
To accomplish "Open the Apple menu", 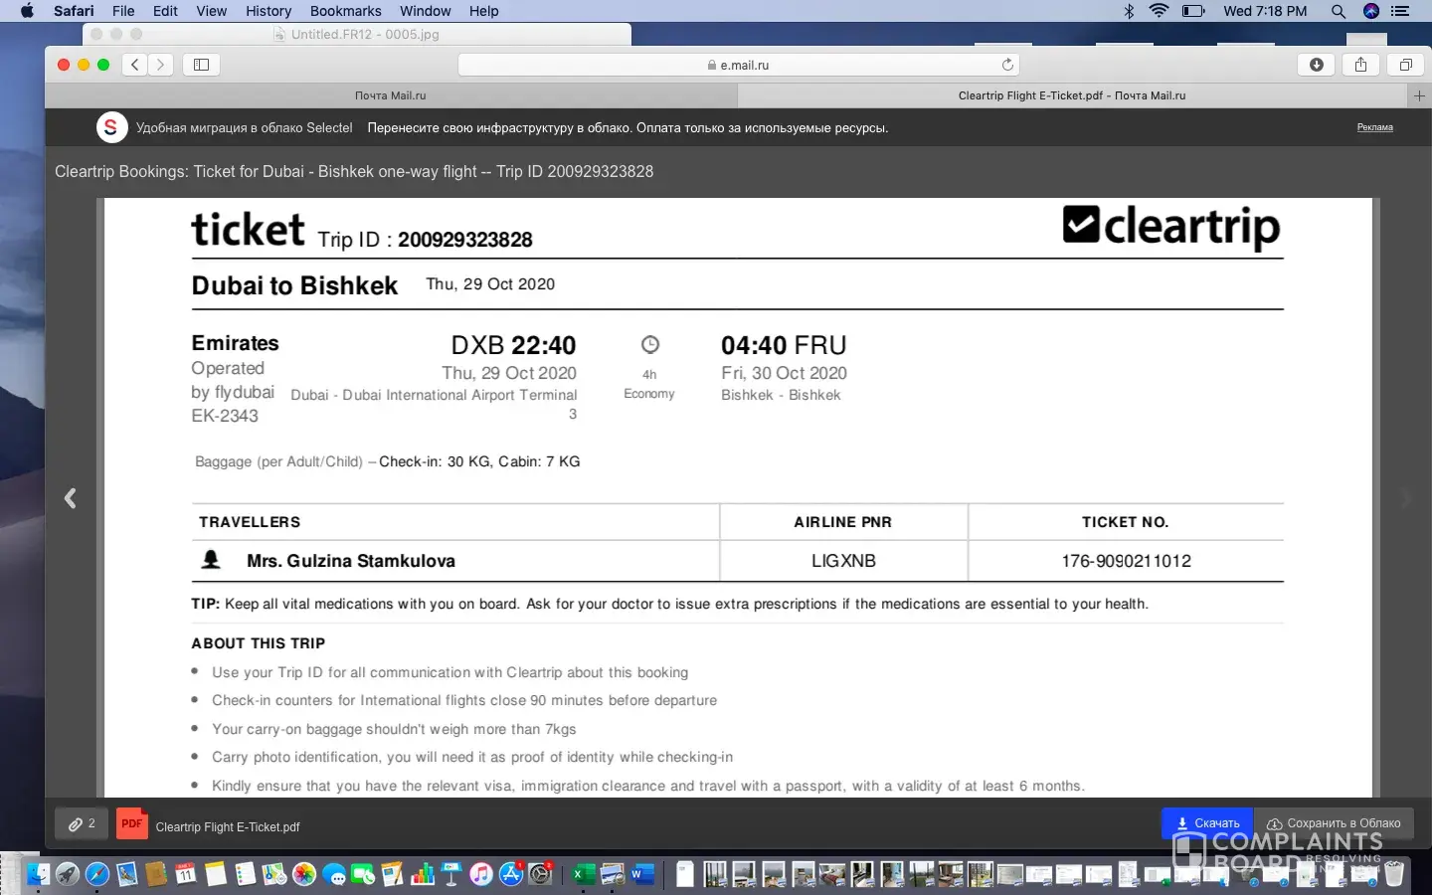I will coord(27,11).
